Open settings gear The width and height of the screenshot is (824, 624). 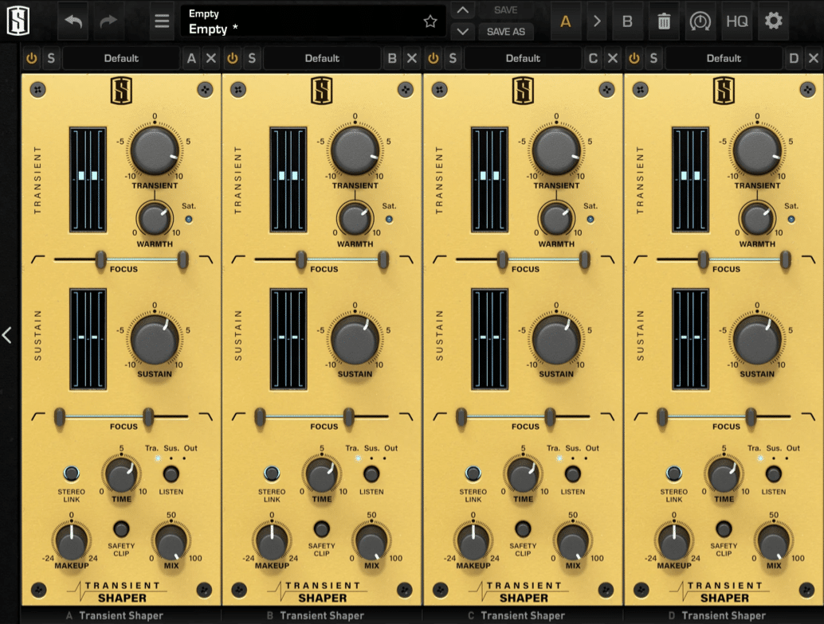773,21
